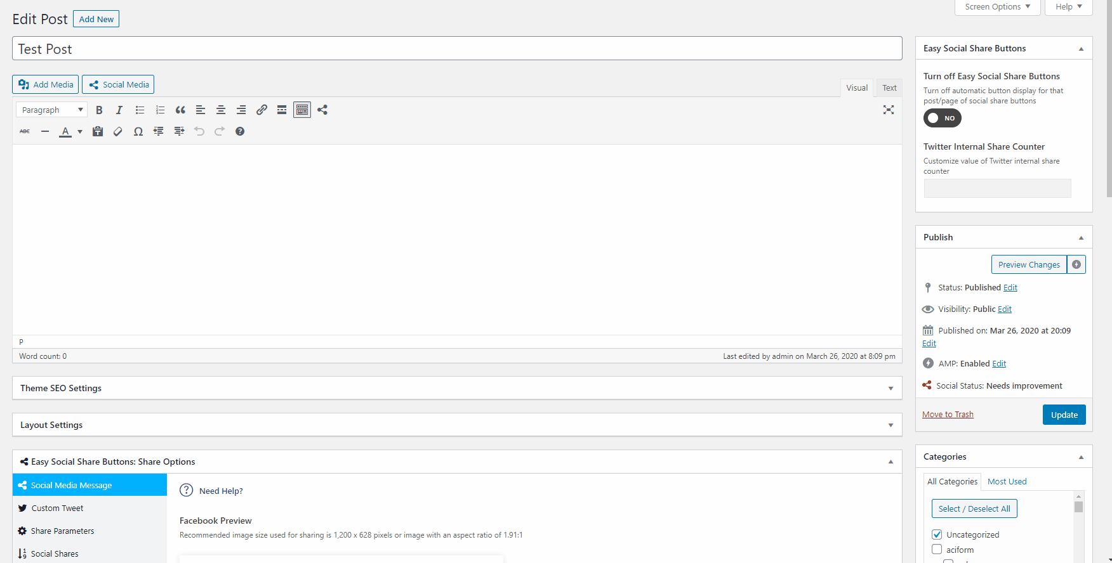1112x563 pixels.
Task: Click the bulleted list icon
Action: pyautogui.click(x=140, y=110)
